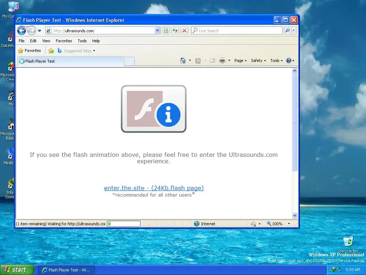366x275 pixels.
Task: Click the Compatibility View icon
Action: click(166, 31)
